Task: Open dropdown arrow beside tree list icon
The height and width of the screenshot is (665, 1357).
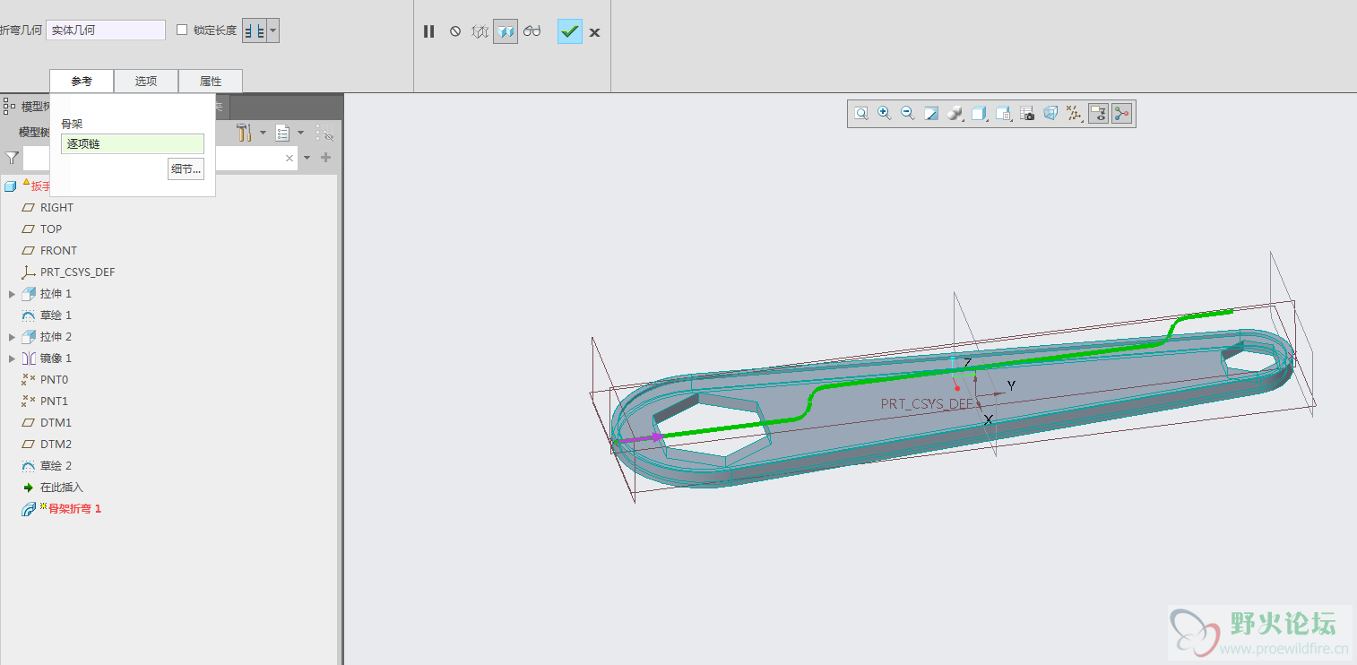Action: [300, 133]
